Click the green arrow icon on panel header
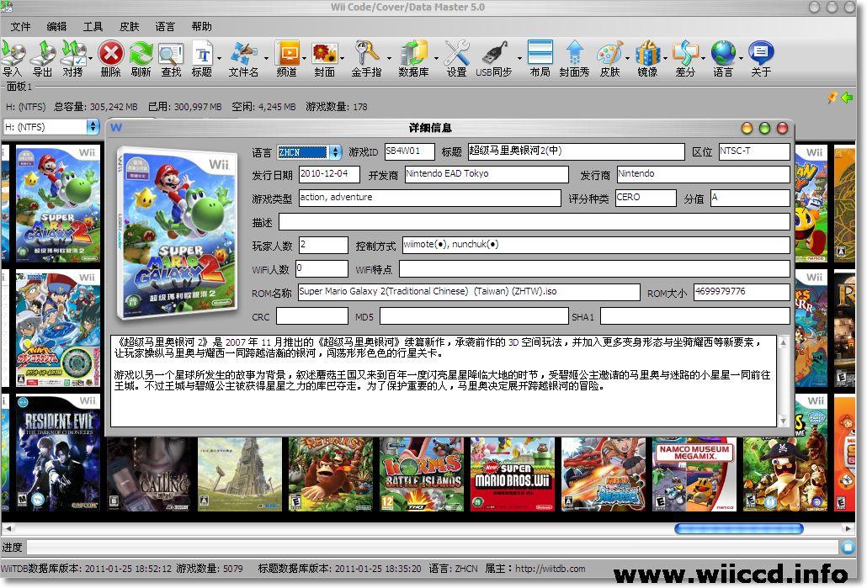This screenshot has height=588, width=867. 847,98
